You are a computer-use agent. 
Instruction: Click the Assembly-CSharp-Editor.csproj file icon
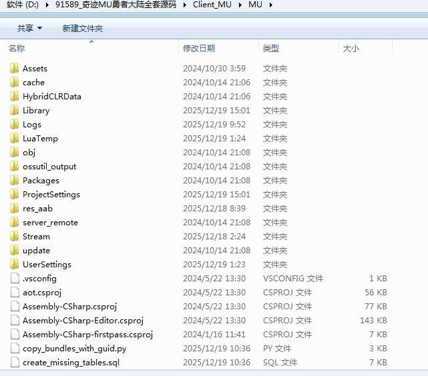(15, 321)
